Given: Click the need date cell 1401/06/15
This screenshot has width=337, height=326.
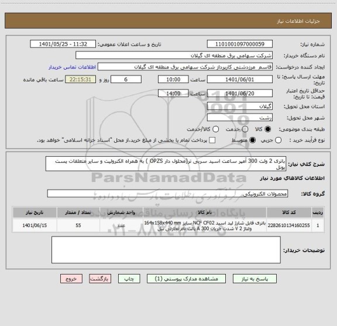Looking at the screenshot, I should pos(35,225).
